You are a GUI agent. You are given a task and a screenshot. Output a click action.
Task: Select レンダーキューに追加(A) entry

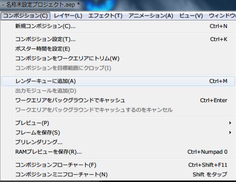(118, 81)
